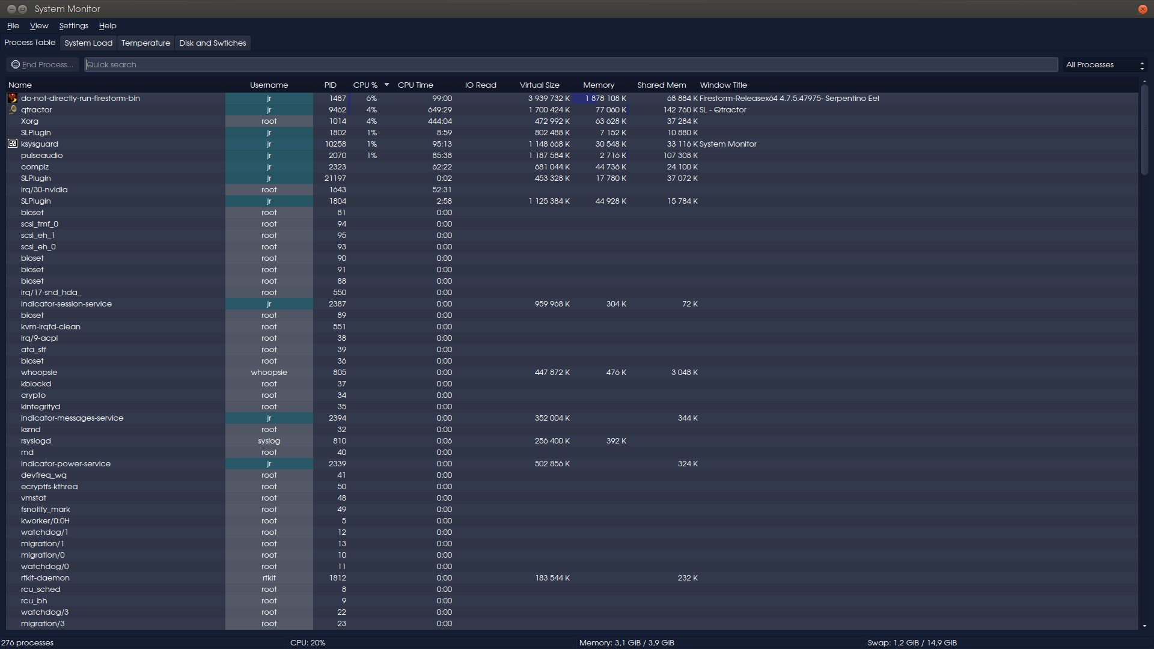Viewport: 1154px width, 649px height.
Task: Open the File menu
Action: [x=13, y=26]
